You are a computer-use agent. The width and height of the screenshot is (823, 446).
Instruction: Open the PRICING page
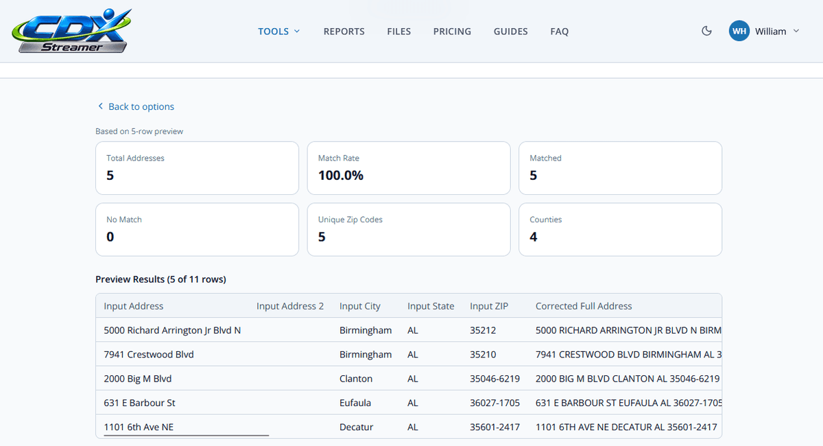coord(452,31)
